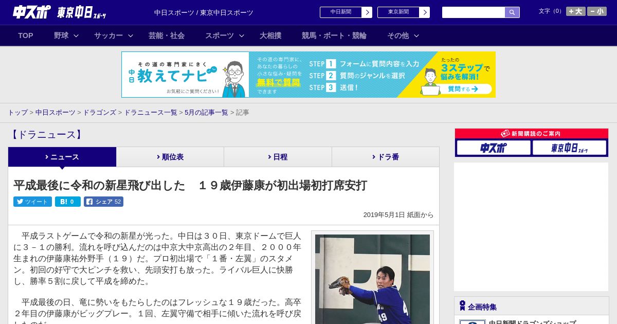Click the Facebook シェア button

pos(103,202)
